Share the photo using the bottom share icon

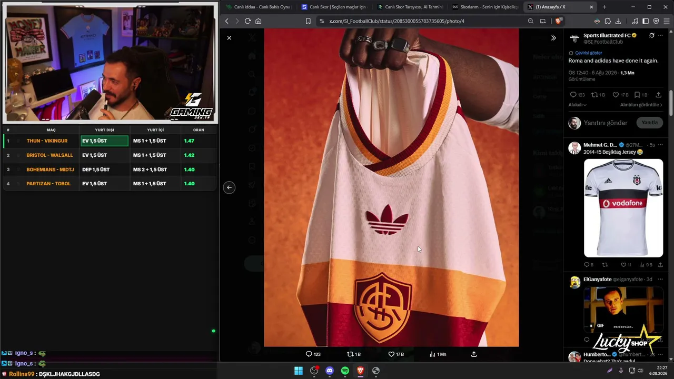(474, 354)
